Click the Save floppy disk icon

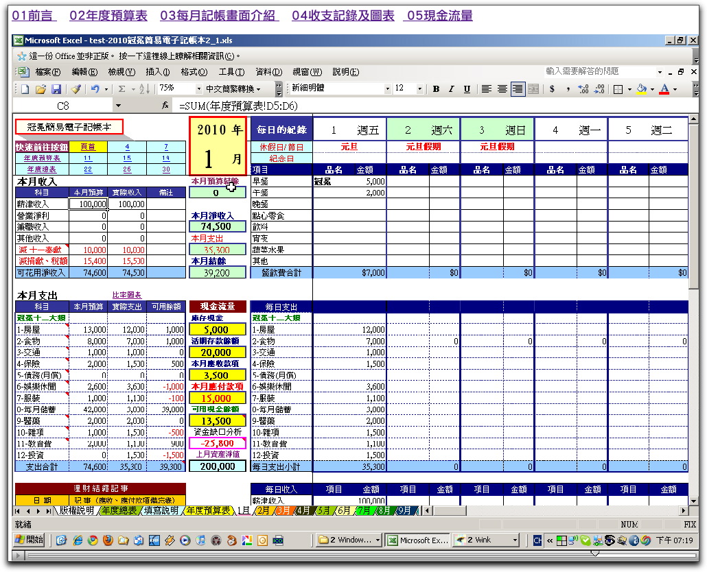[x=56, y=89]
